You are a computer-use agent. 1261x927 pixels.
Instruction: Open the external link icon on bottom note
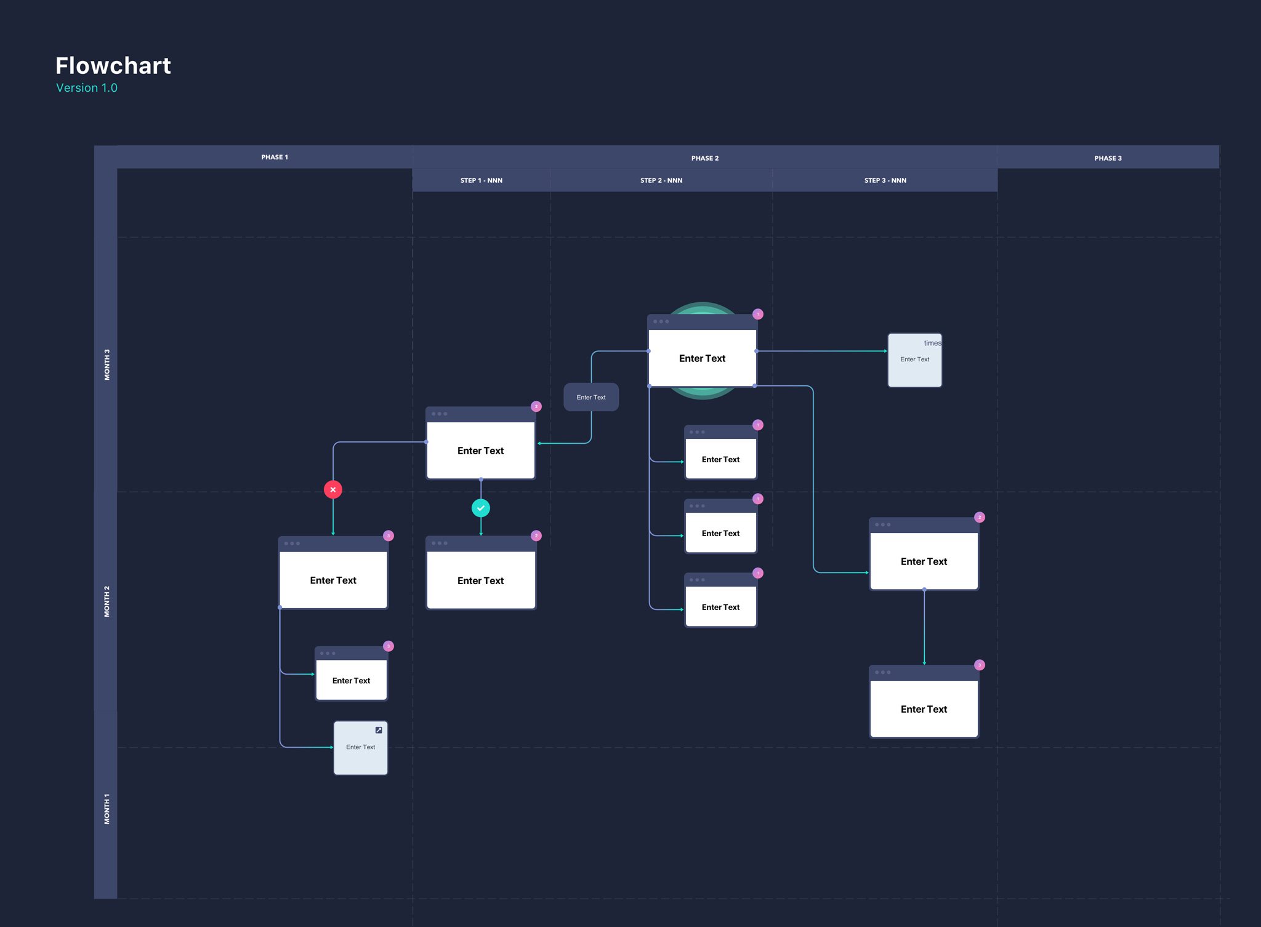(379, 730)
